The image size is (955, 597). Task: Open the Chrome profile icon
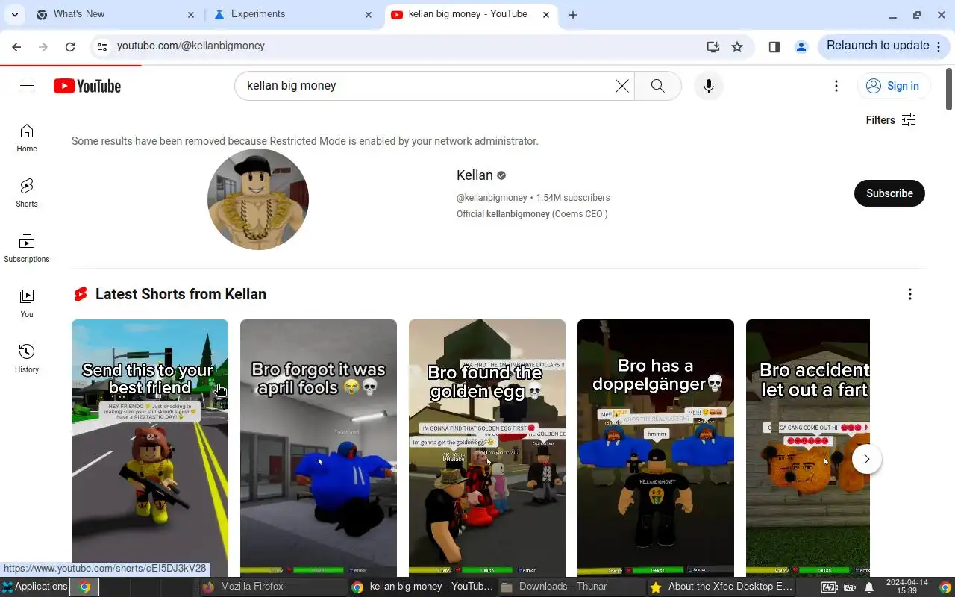point(801,46)
